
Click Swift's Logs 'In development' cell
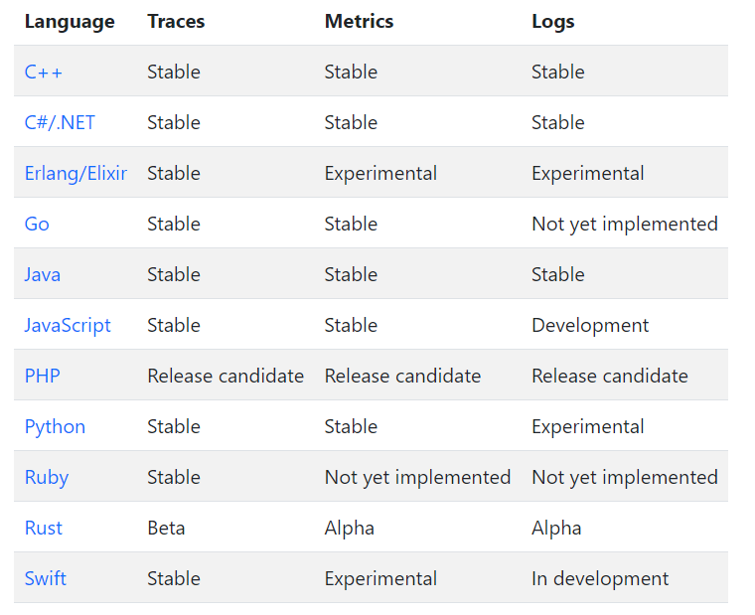pyautogui.click(x=600, y=578)
